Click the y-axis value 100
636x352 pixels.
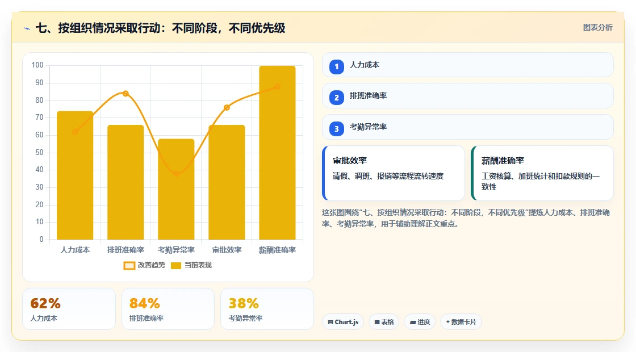coord(37,65)
